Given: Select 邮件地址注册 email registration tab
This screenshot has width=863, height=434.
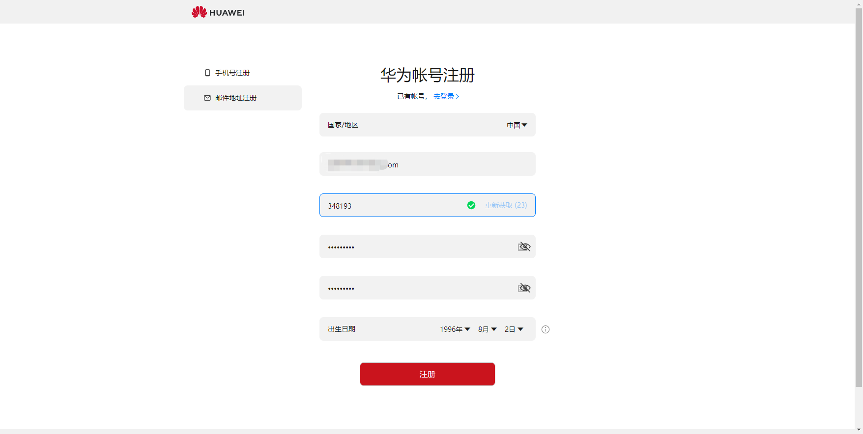Looking at the screenshot, I should pyautogui.click(x=243, y=98).
